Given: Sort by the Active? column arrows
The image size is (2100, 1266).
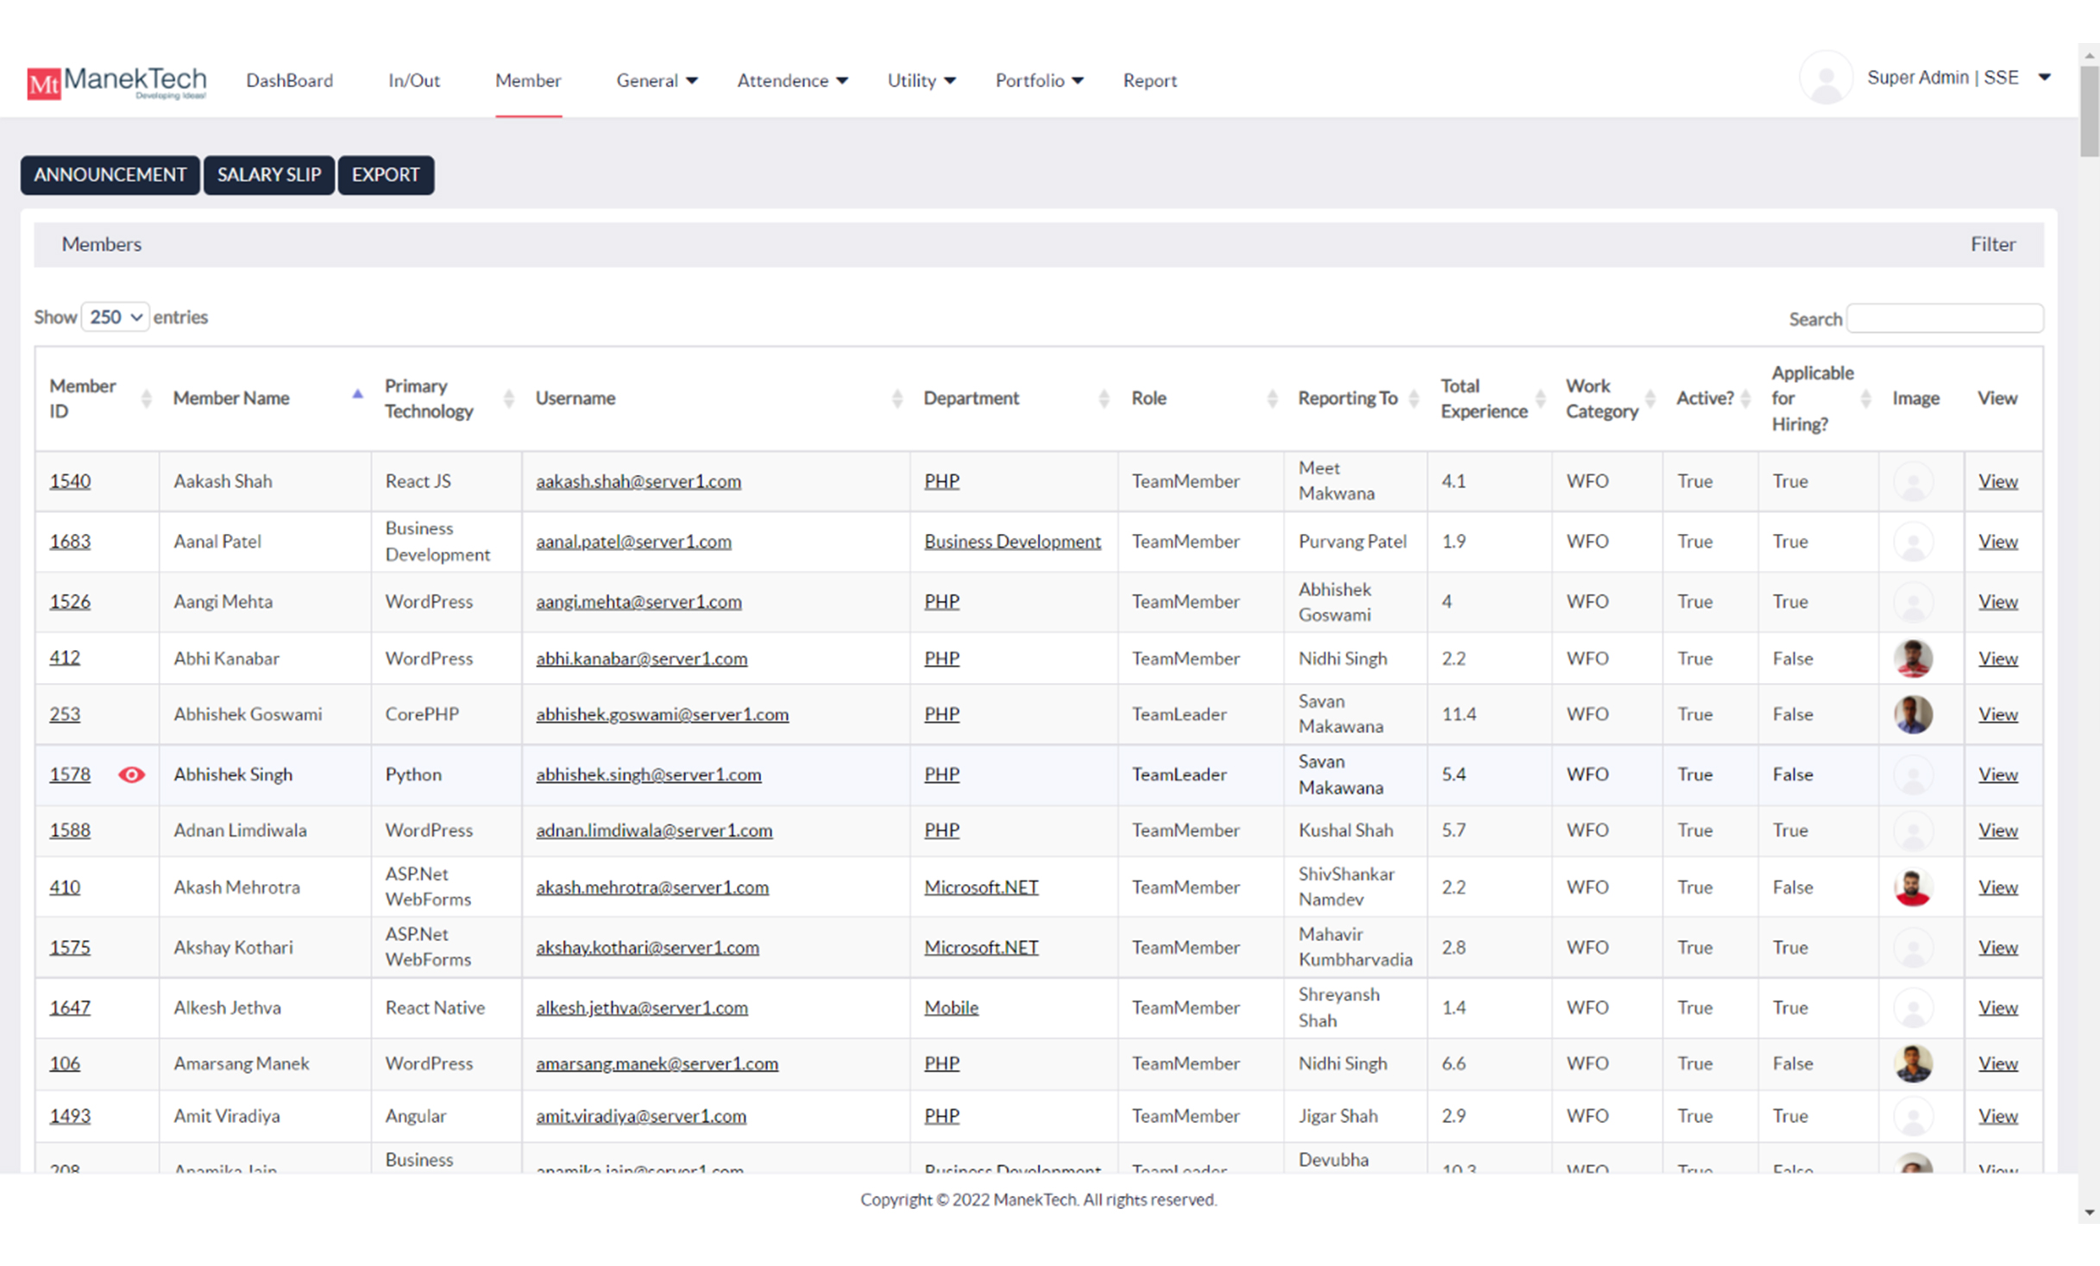Looking at the screenshot, I should click(x=1745, y=398).
